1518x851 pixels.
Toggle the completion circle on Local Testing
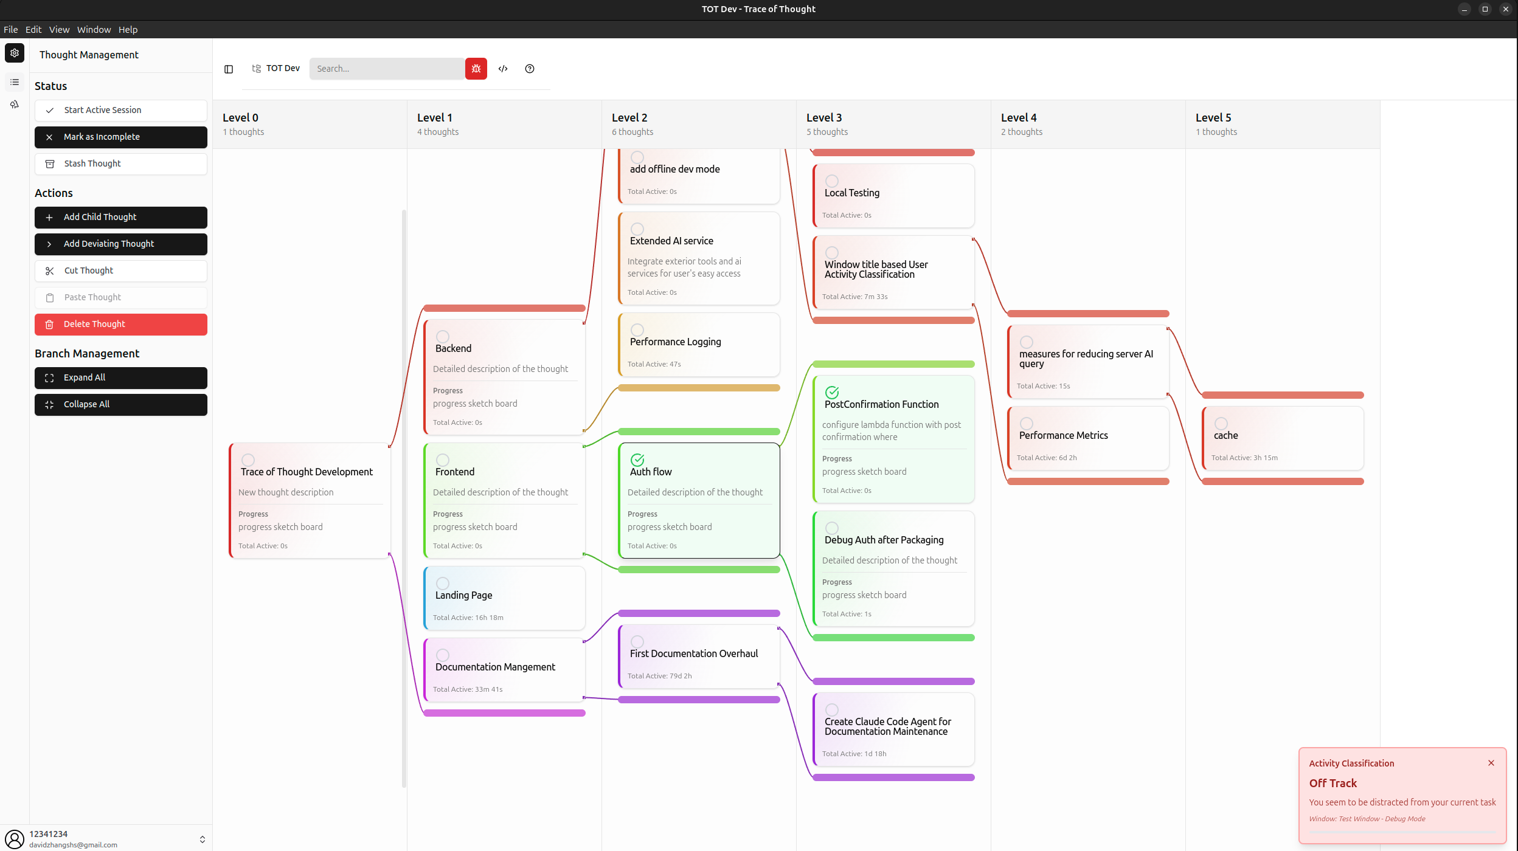[x=832, y=180]
